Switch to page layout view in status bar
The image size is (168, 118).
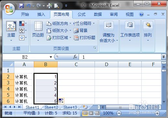point(91,113)
